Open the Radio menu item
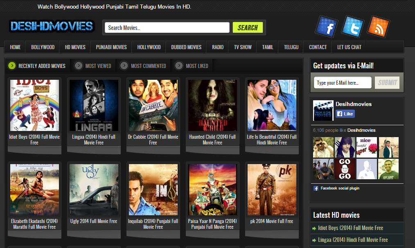415x248 pixels. click(218, 47)
